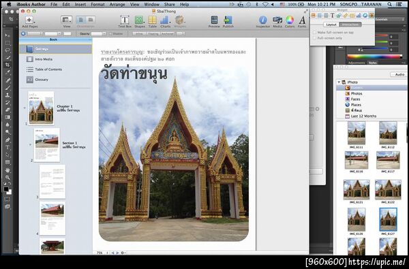The height and width of the screenshot is (269, 409).
Task: Select Photoshop's Pen tool
Action: (x=7, y=140)
